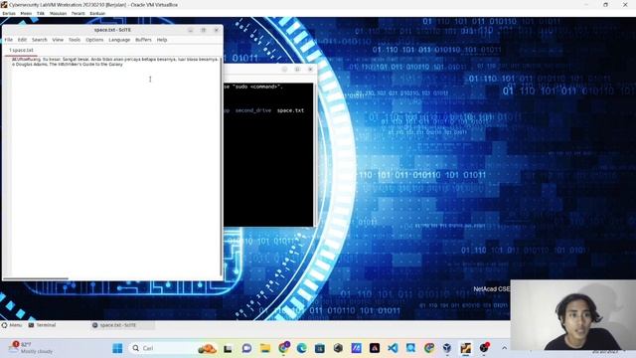The height and width of the screenshot is (358, 636).
Task: Close the SciTE window
Action: tap(217, 30)
